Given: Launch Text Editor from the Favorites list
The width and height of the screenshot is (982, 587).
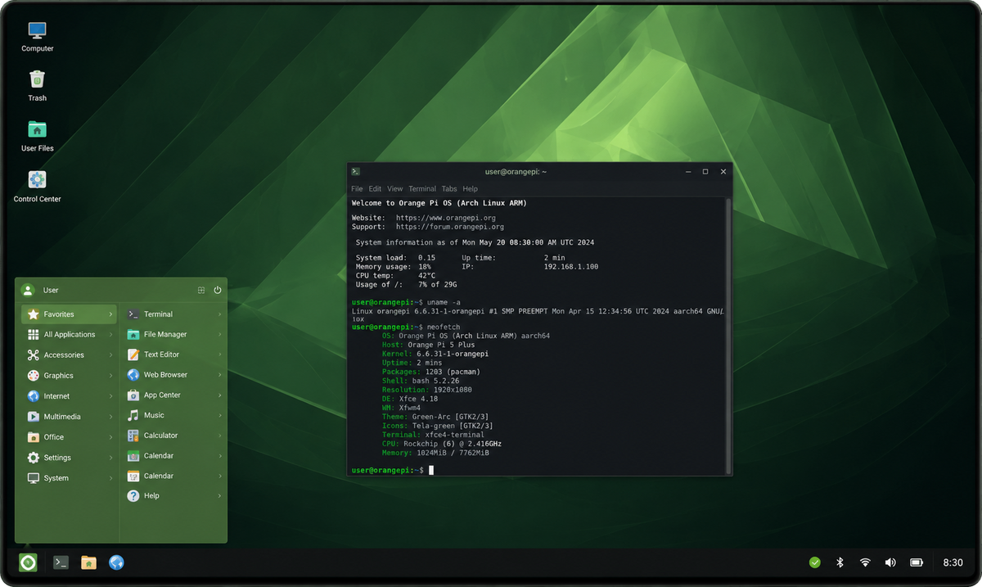Looking at the screenshot, I should (x=173, y=354).
